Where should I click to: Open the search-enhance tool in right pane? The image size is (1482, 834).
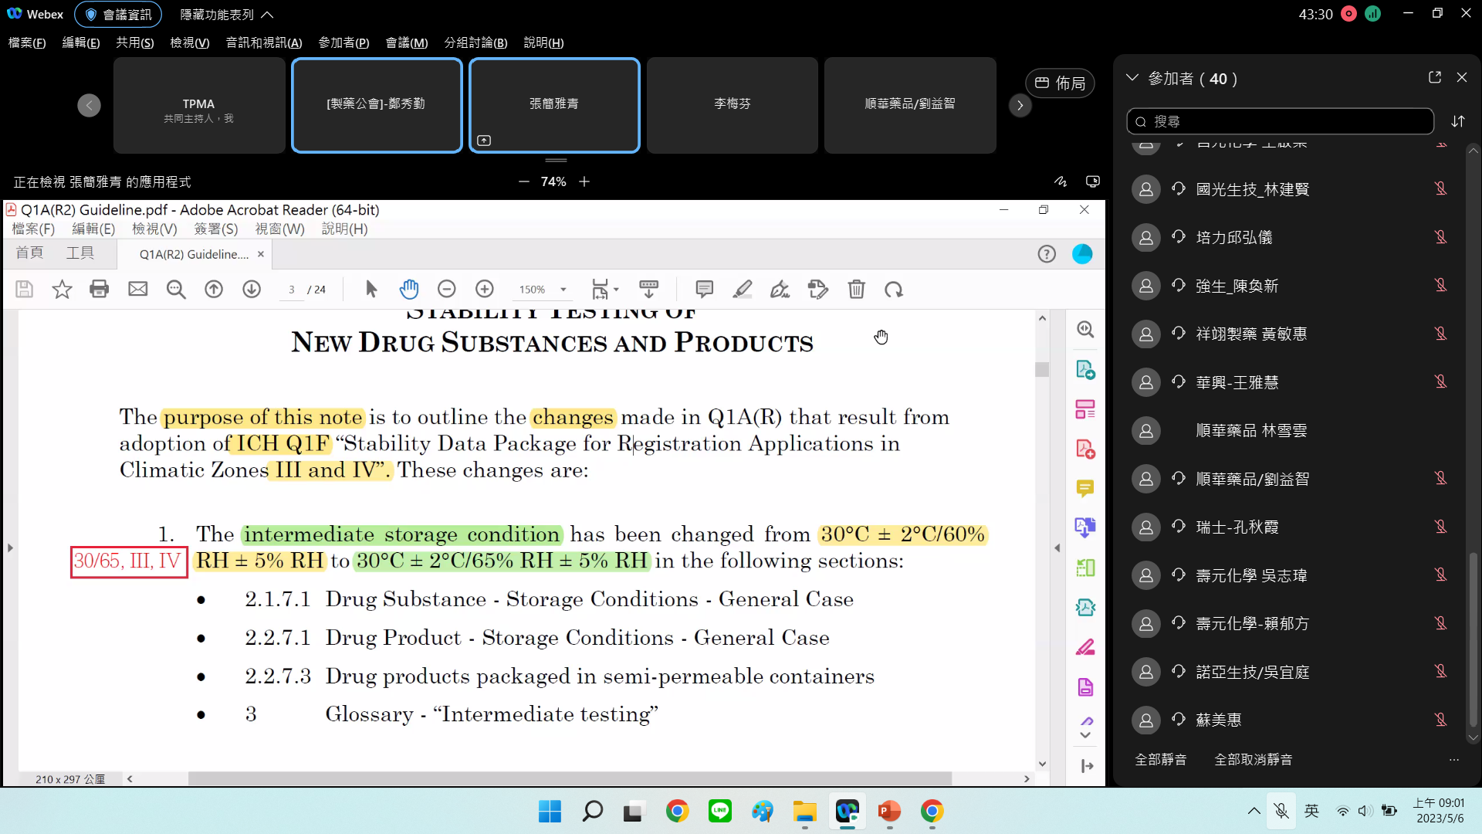pos(1085,330)
